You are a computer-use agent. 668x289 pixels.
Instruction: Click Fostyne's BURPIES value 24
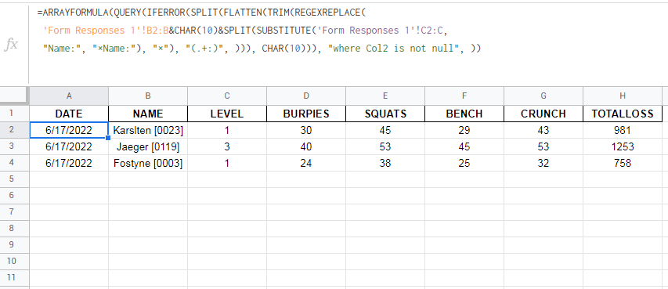point(306,163)
